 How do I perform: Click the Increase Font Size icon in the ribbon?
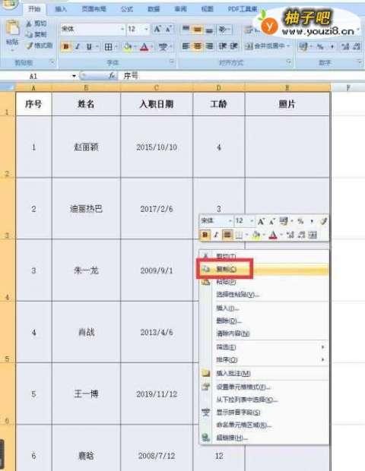[157, 29]
